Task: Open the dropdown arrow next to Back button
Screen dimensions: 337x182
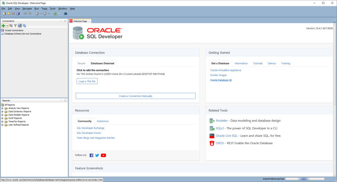Action: [x=41, y=14]
